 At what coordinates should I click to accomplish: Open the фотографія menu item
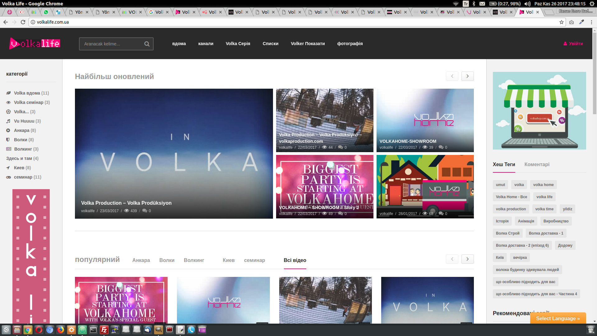350,44
